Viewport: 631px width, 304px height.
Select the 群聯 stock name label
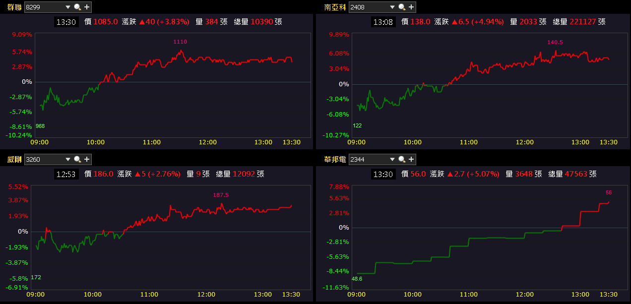point(14,7)
